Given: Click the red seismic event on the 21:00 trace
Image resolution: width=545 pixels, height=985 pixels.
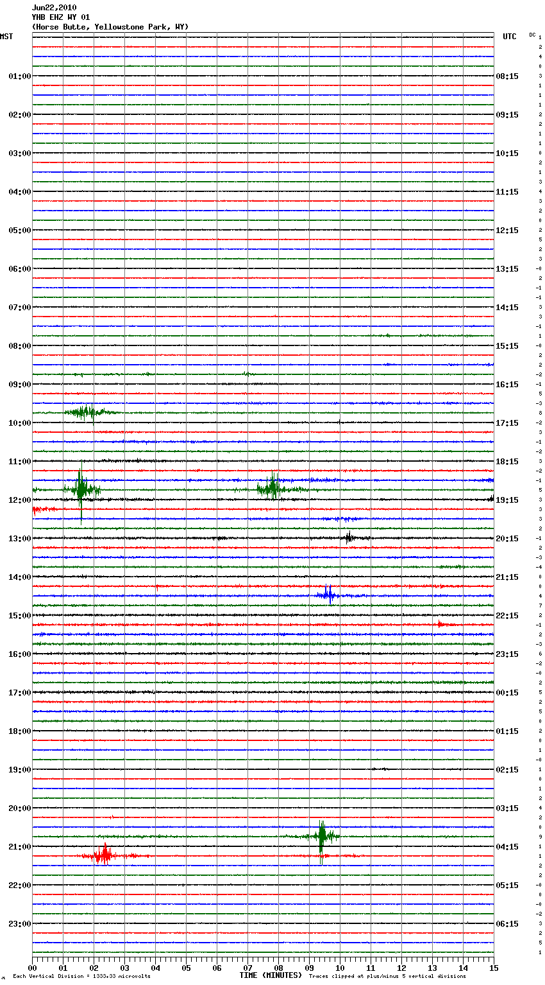Looking at the screenshot, I should [x=104, y=855].
